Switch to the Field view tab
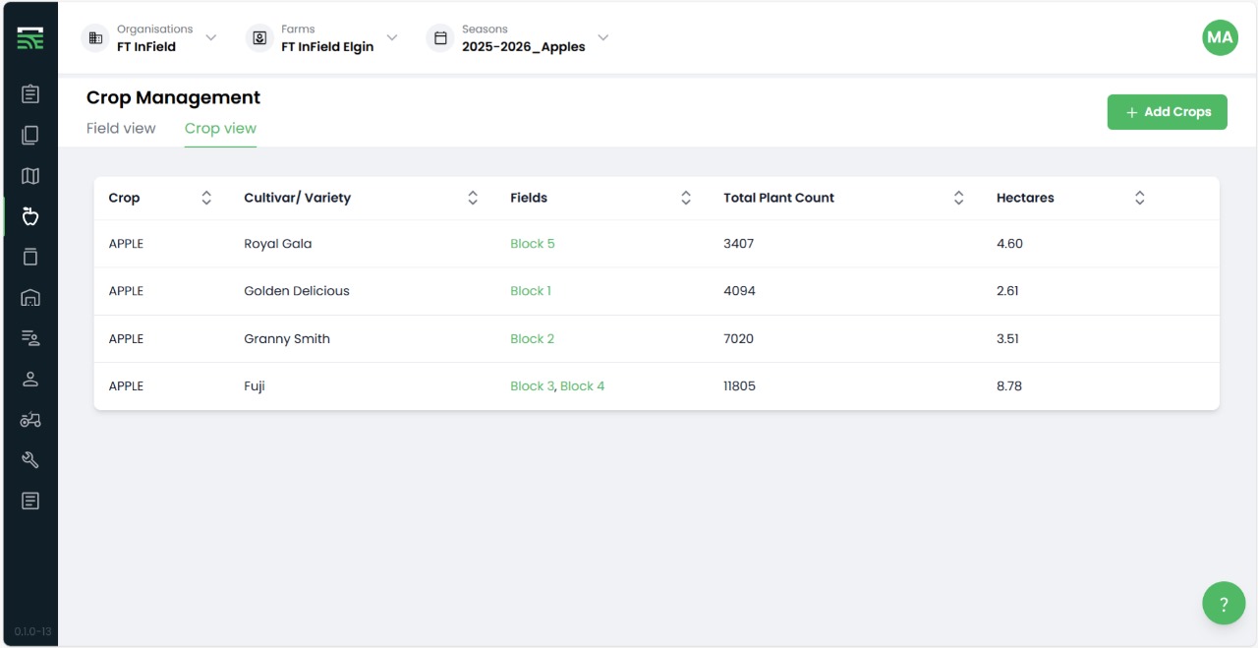The image size is (1258, 648). (x=121, y=128)
